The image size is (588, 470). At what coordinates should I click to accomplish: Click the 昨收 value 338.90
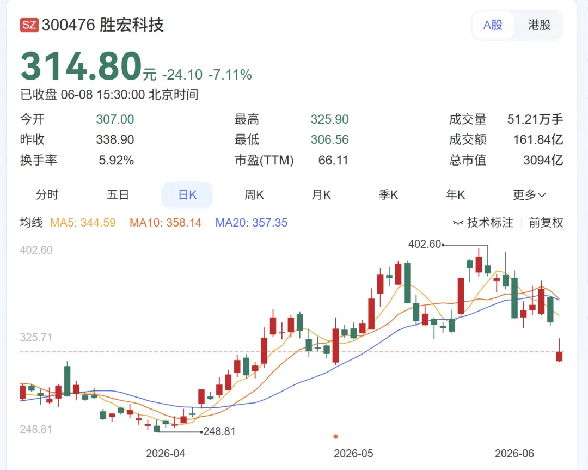click(115, 139)
